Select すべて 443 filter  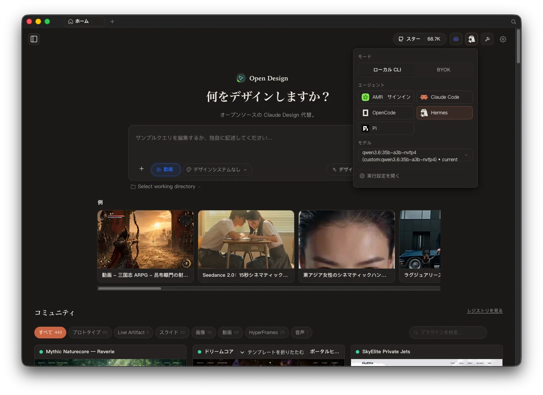point(50,333)
